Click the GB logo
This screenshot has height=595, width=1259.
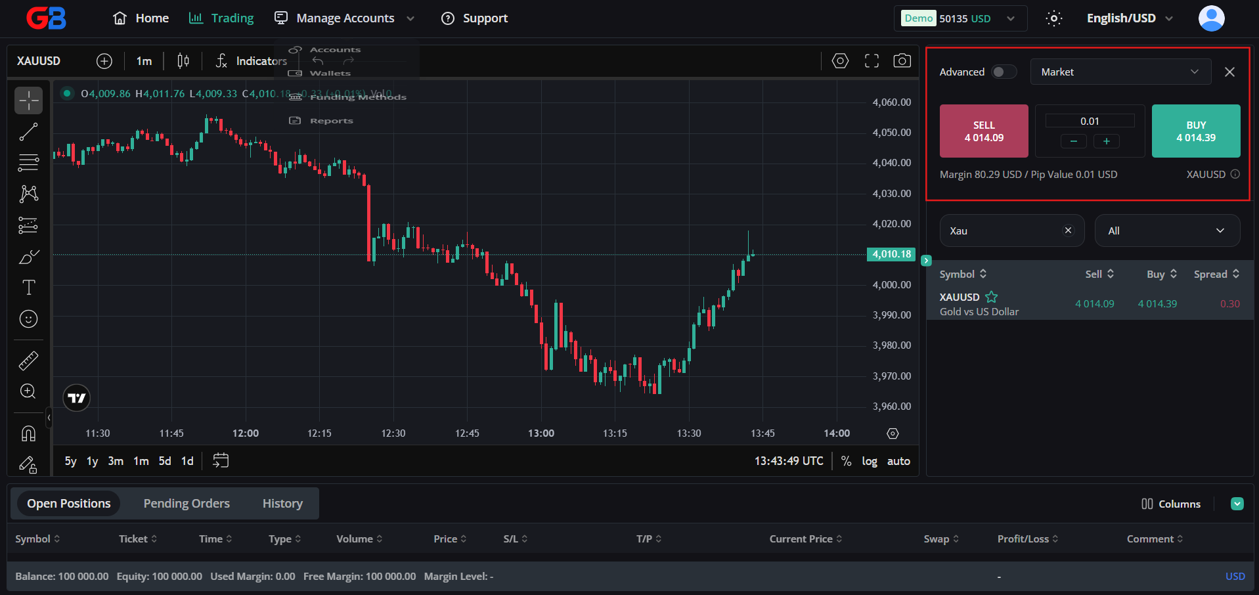pyautogui.click(x=47, y=18)
